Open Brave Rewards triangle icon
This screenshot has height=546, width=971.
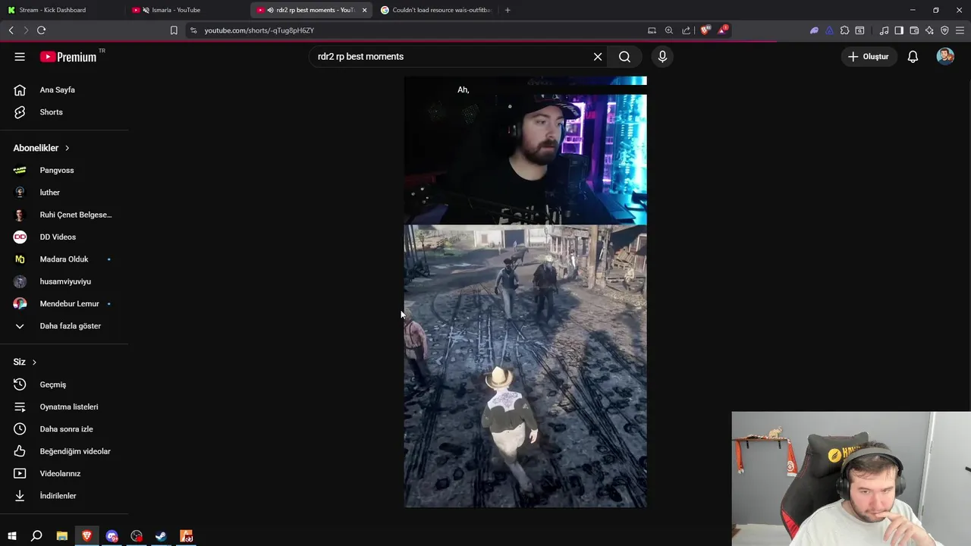[x=722, y=30]
